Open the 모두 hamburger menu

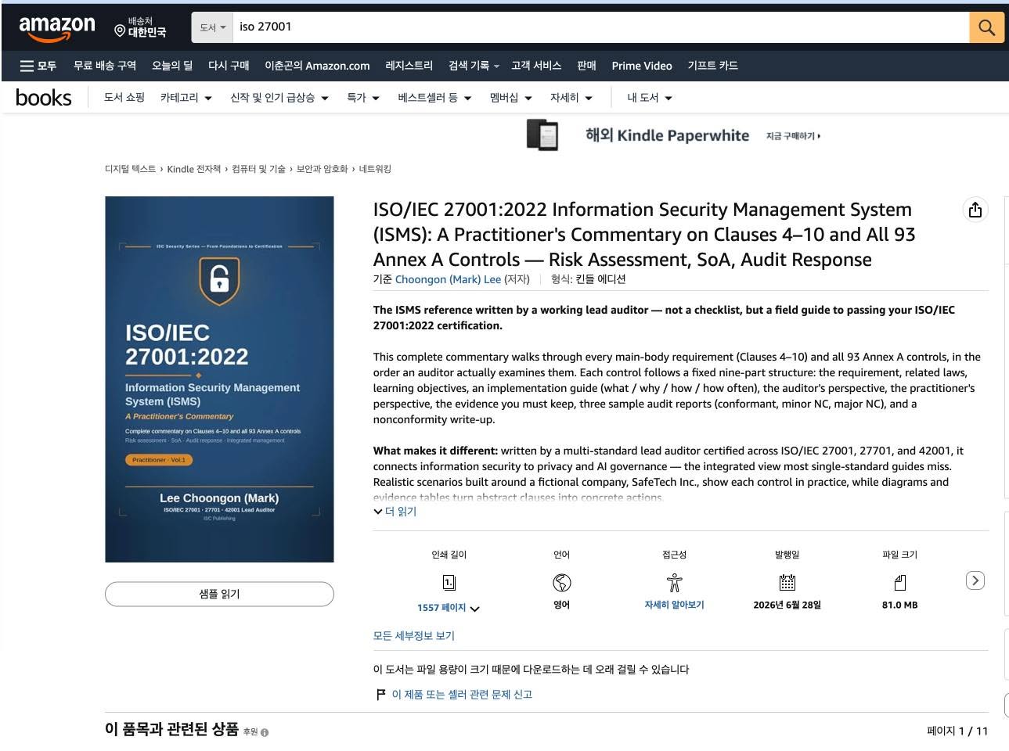click(x=38, y=66)
